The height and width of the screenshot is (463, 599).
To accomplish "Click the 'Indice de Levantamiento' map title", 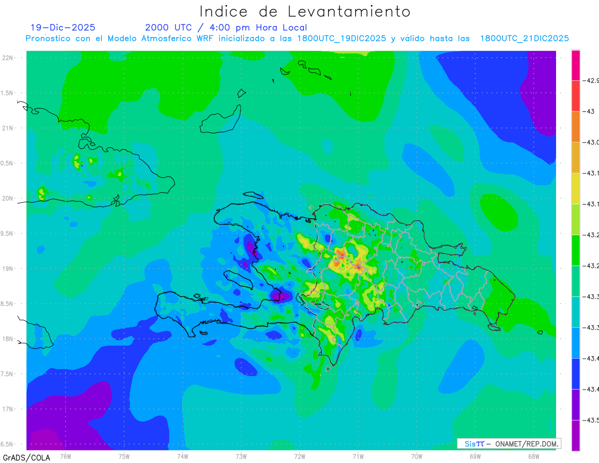I will click(x=305, y=11).
